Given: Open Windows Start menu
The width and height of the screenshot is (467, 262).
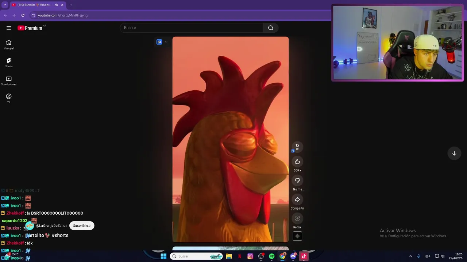Looking at the screenshot, I should coord(163,256).
